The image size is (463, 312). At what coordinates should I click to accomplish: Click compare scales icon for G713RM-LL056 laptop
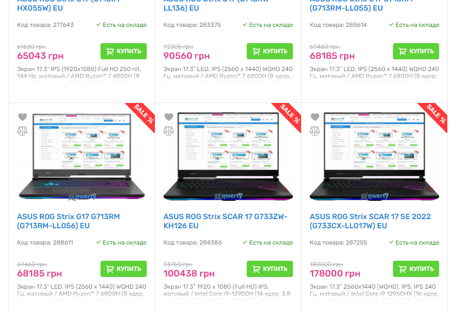(x=22, y=131)
